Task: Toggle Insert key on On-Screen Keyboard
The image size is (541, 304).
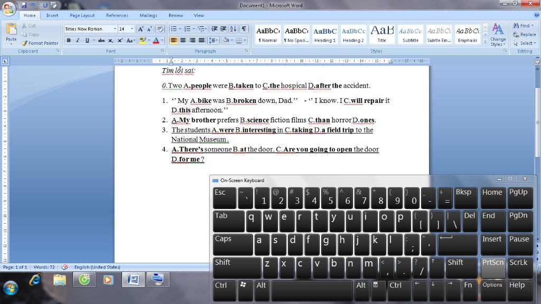Action: 493,244
